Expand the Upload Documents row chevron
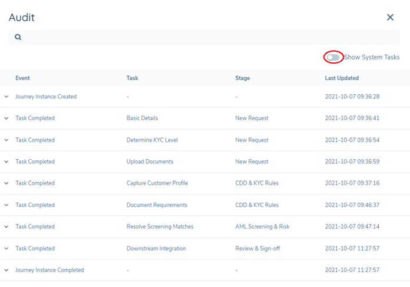The image size is (410, 287). (6, 161)
